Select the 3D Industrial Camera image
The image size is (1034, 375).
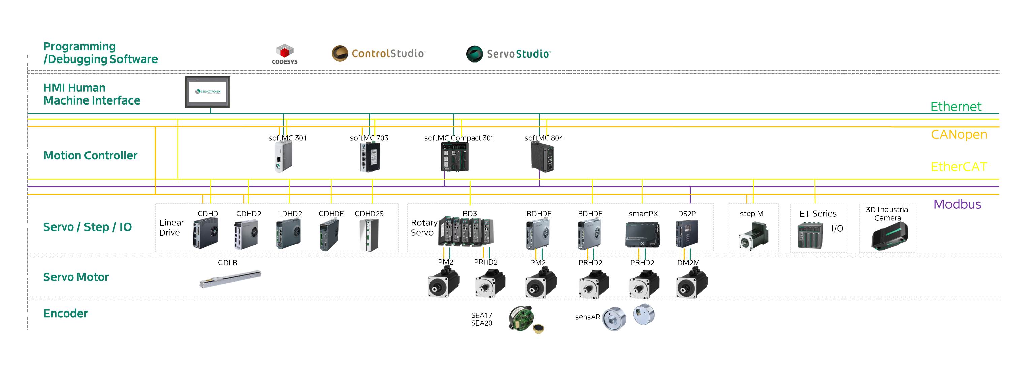pos(890,236)
